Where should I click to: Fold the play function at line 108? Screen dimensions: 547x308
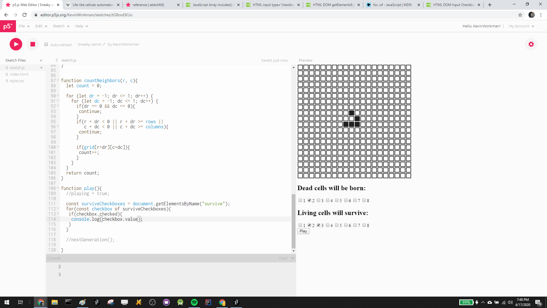click(58, 188)
